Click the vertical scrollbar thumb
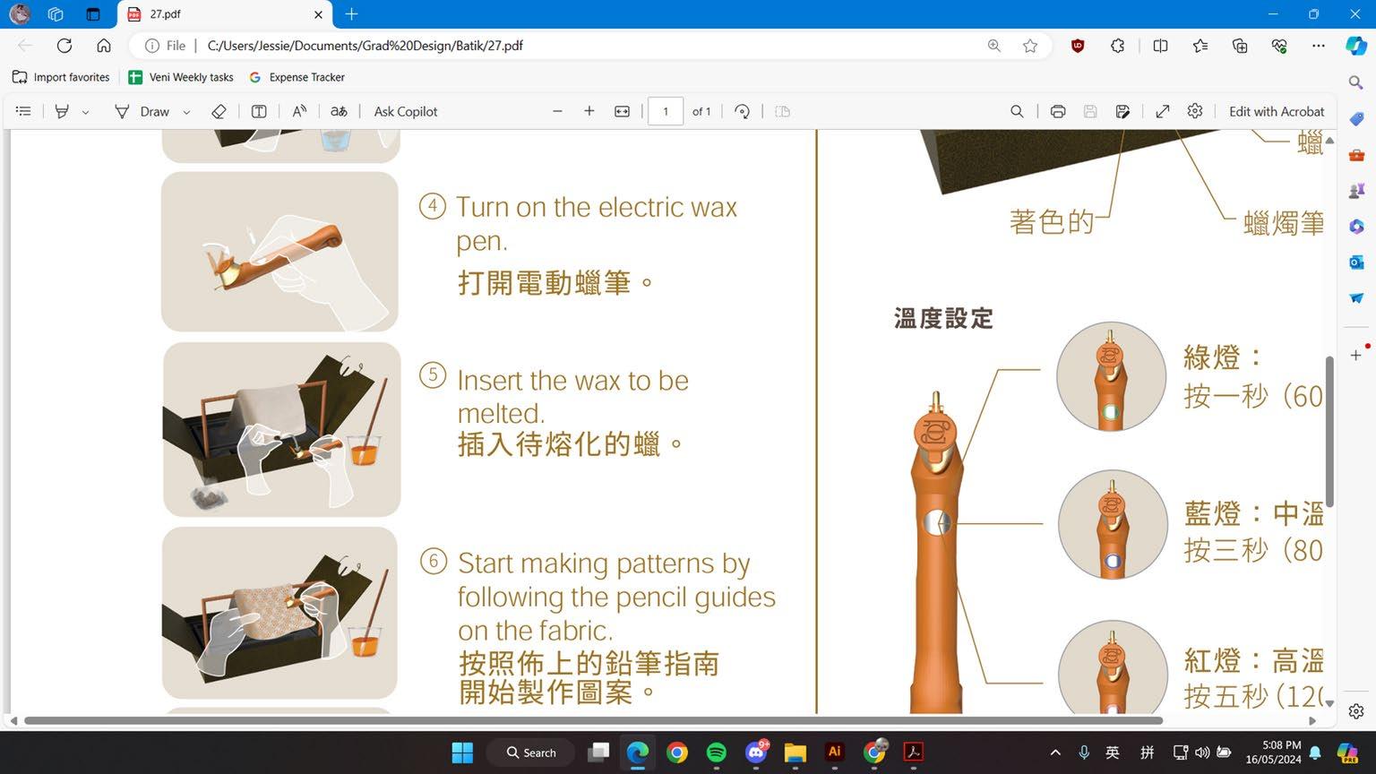Screen dimensions: 1376x774 (x=1329, y=432)
